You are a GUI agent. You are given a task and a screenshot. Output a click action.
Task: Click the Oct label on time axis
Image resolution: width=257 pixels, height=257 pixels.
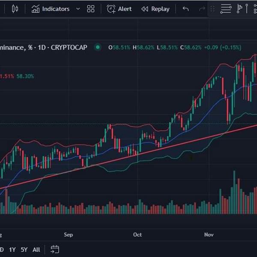(x=137, y=235)
